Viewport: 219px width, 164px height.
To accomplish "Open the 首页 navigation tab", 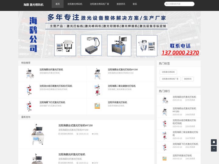I will [x=57, y=4].
